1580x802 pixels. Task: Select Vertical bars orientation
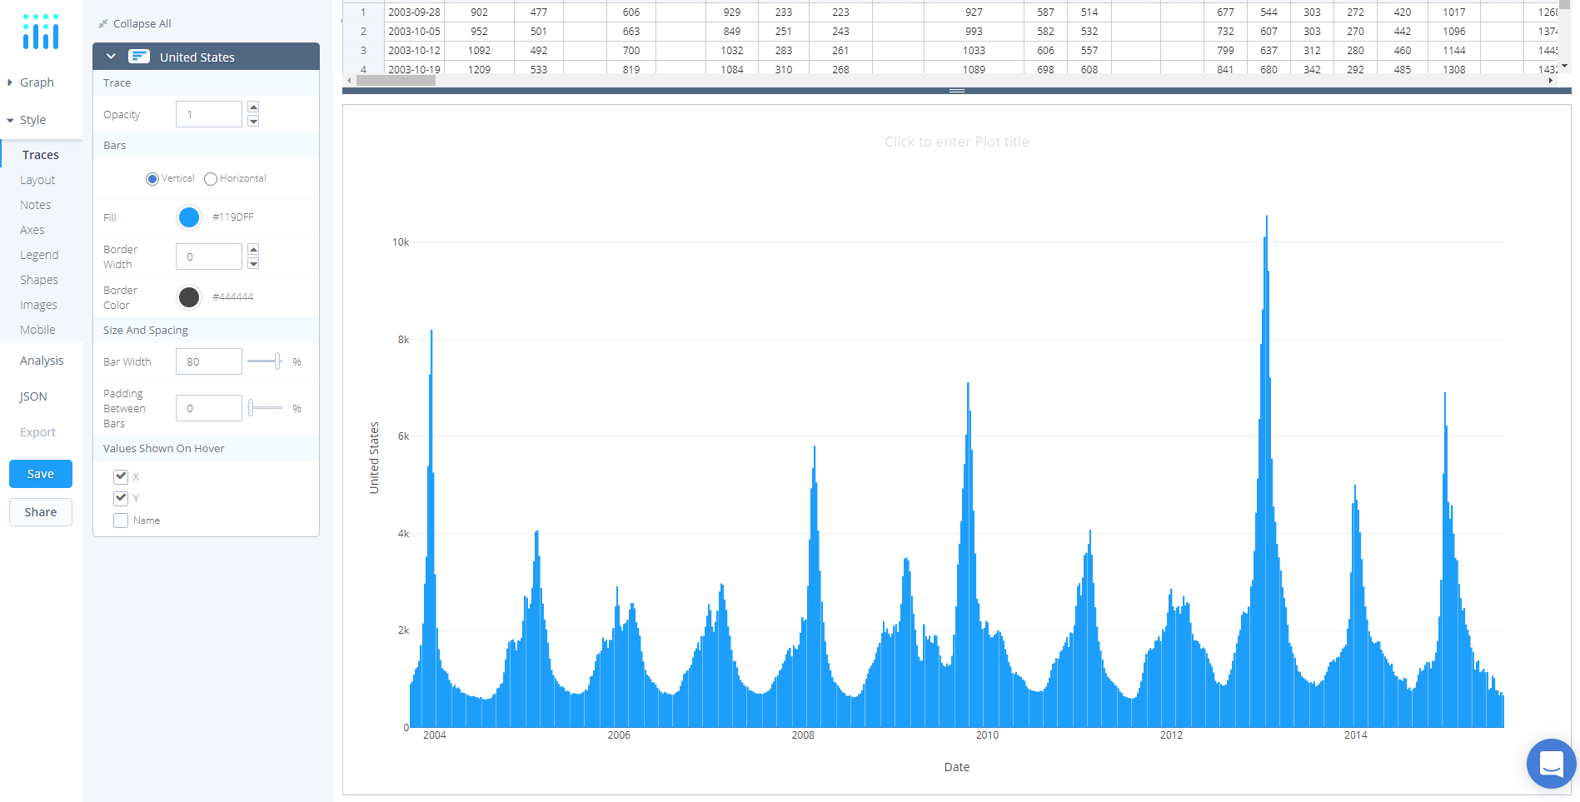point(152,179)
